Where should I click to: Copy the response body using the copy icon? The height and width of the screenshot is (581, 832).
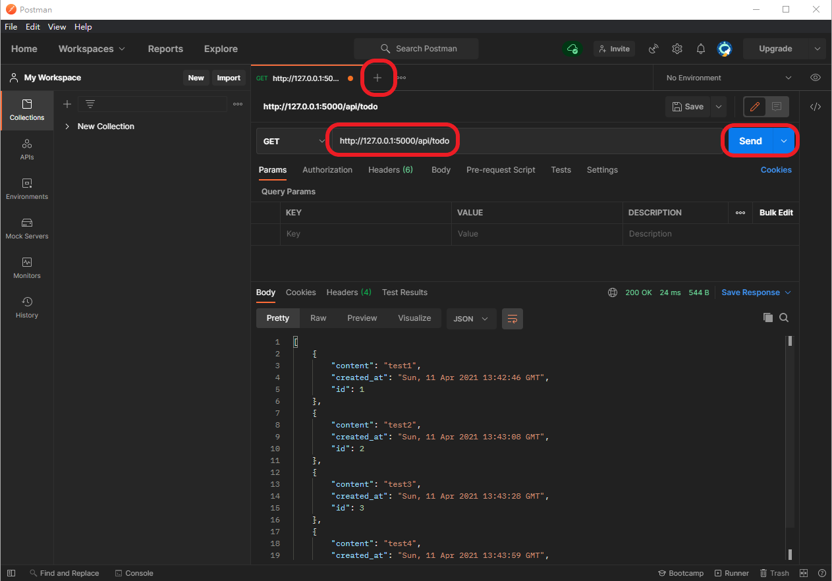(767, 318)
